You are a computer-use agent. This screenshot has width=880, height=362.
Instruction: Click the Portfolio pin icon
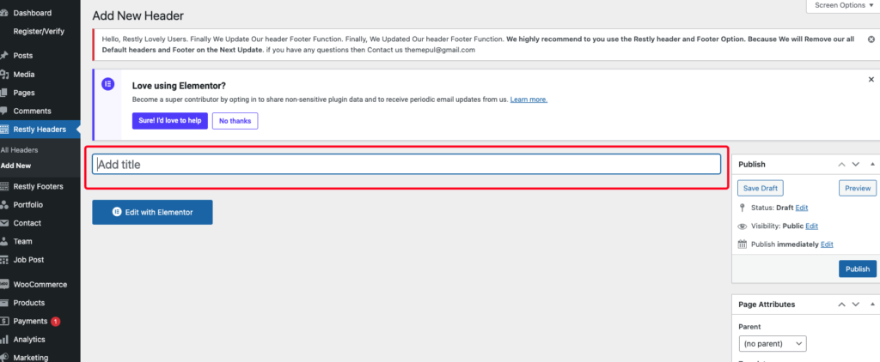(x=5, y=204)
